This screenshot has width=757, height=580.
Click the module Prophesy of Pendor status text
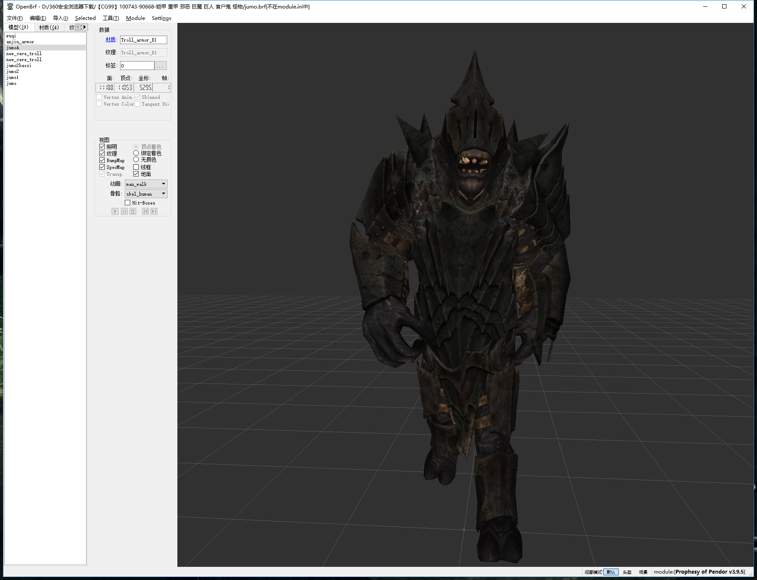pyautogui.click(x=699, y=572)
